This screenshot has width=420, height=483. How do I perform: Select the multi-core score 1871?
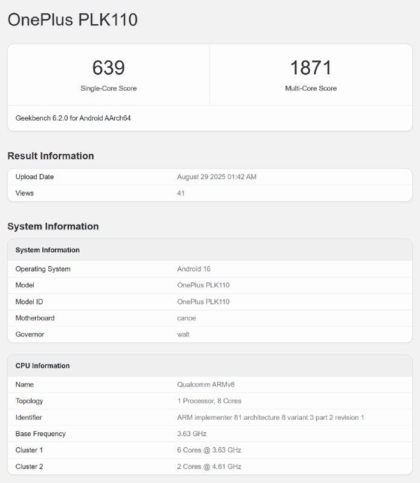coord(311,68)
